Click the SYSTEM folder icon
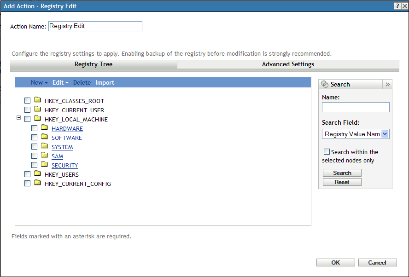The height and width of the screenshot is (277, 409). click(45, 146)
